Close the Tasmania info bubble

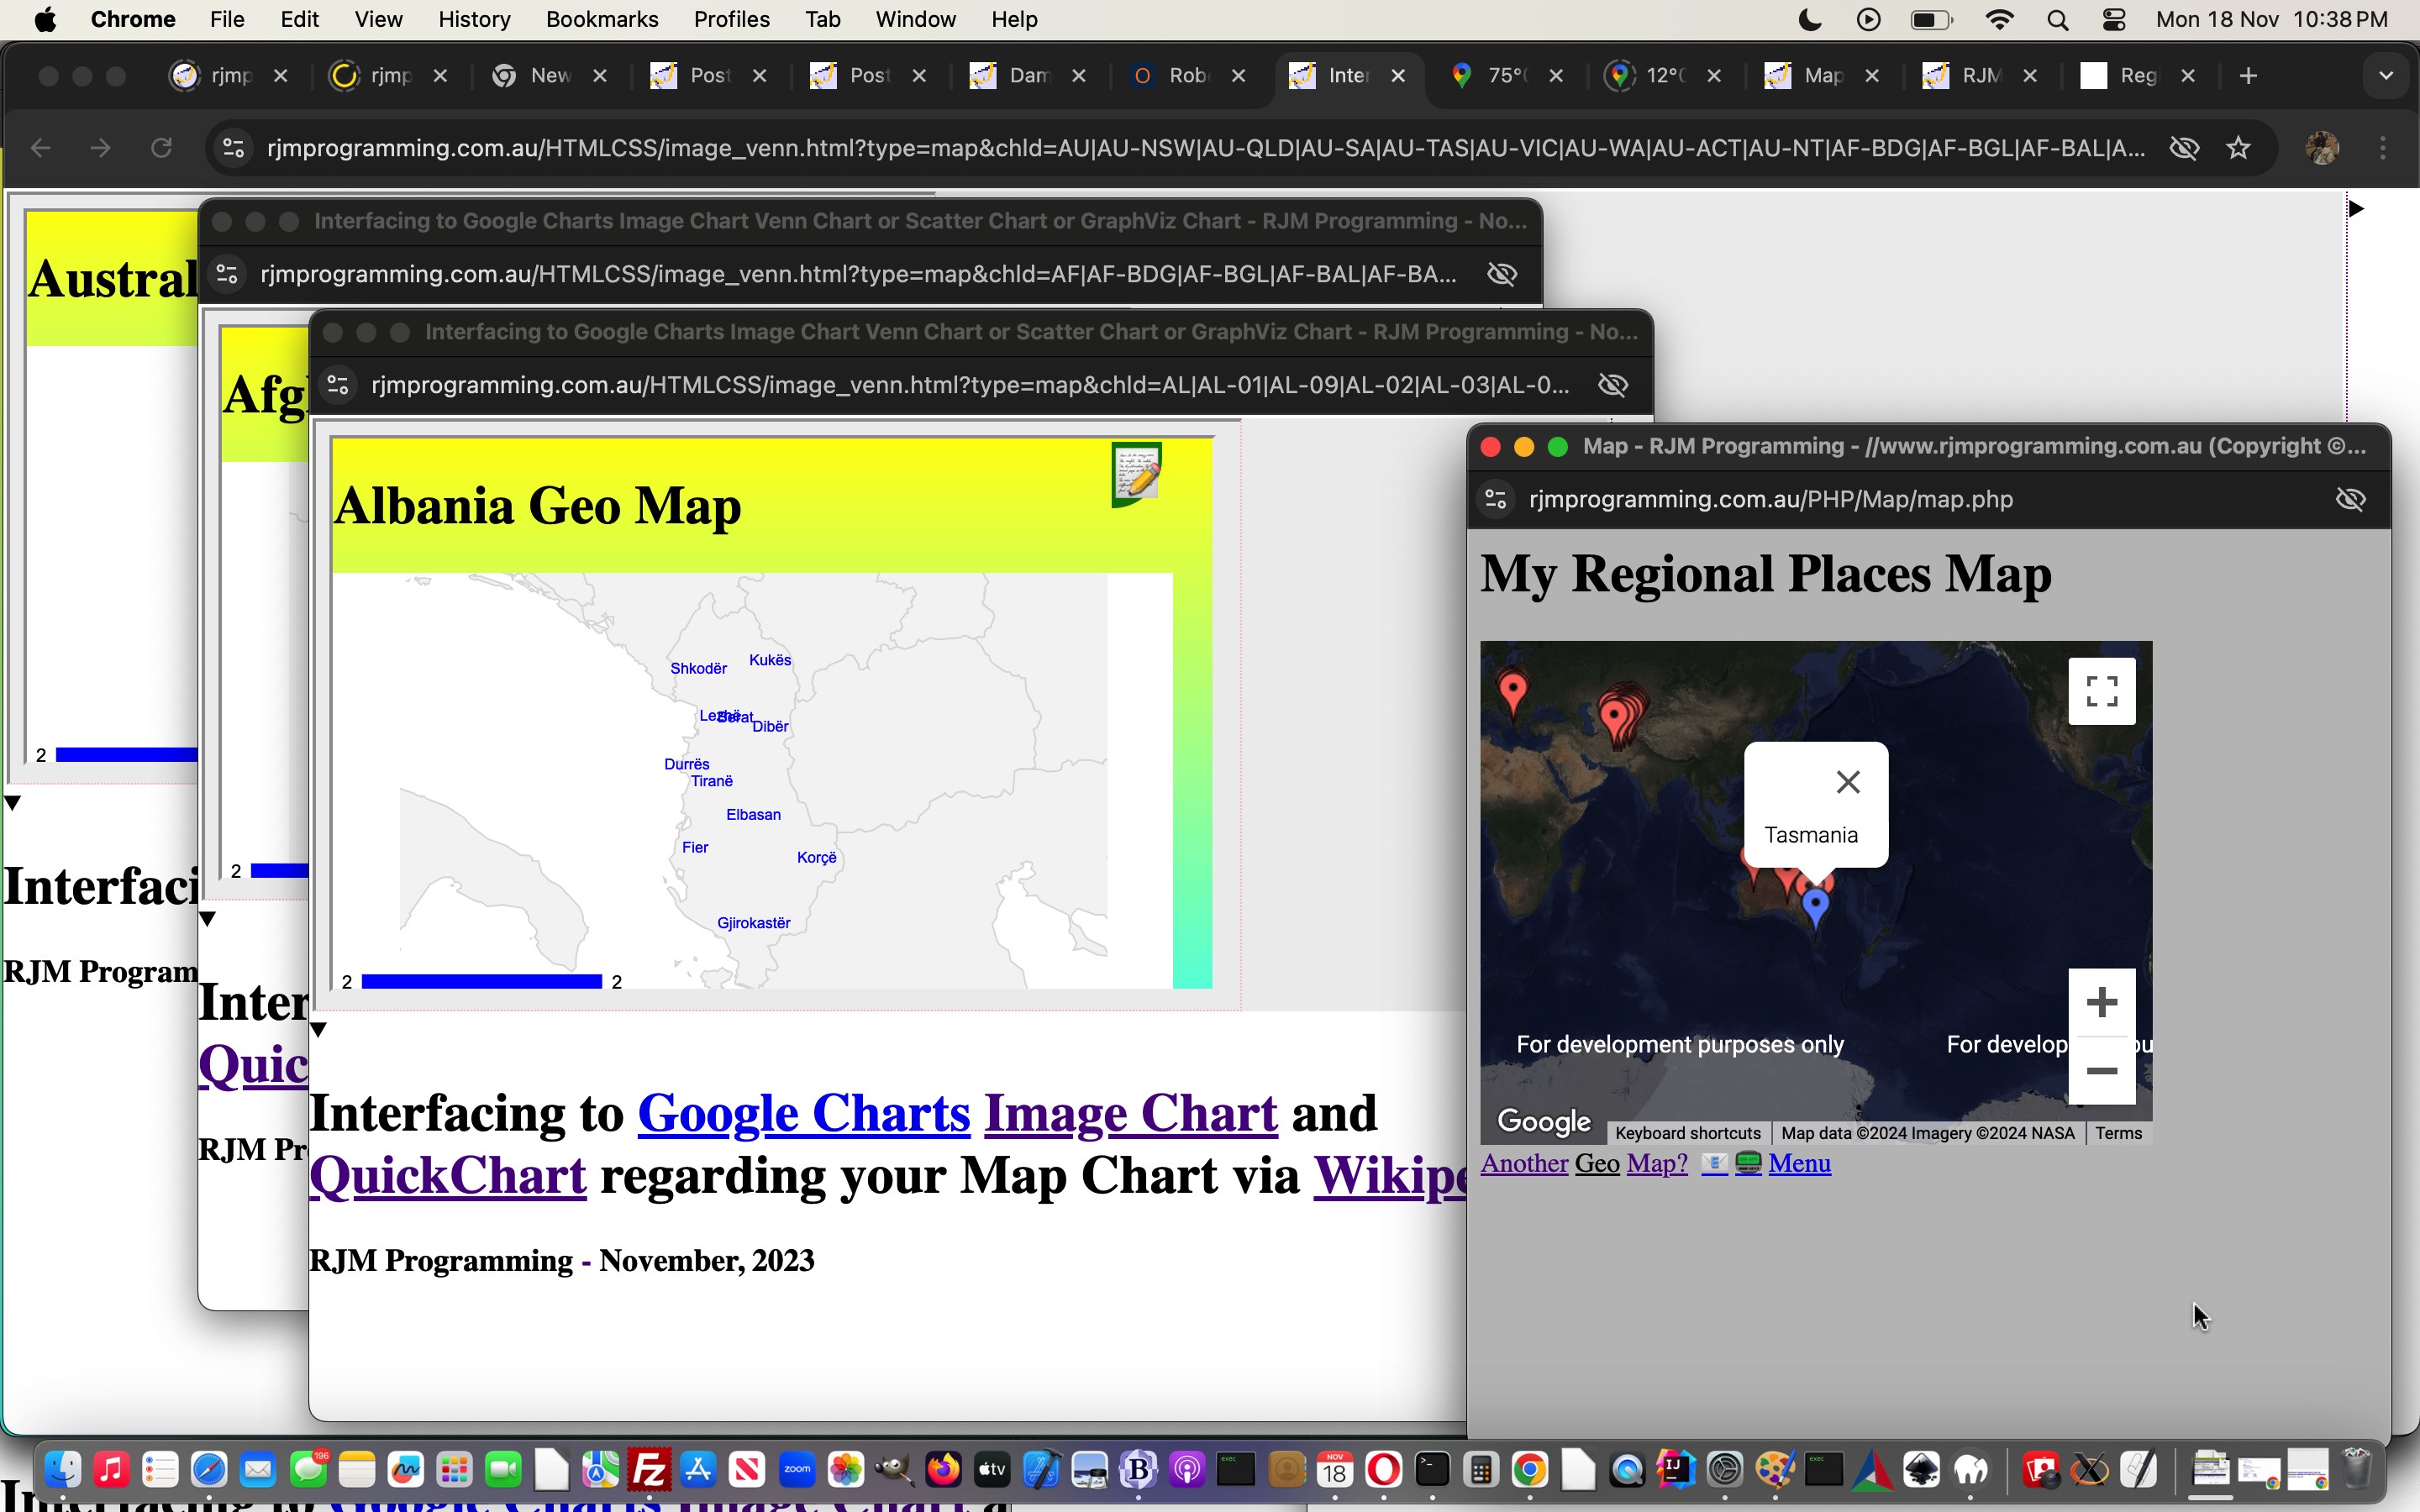(1848, 782)
